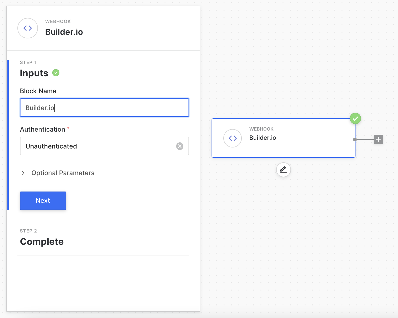Add a new block with plus icon
The image size is (398, 318).
(378, 139)
